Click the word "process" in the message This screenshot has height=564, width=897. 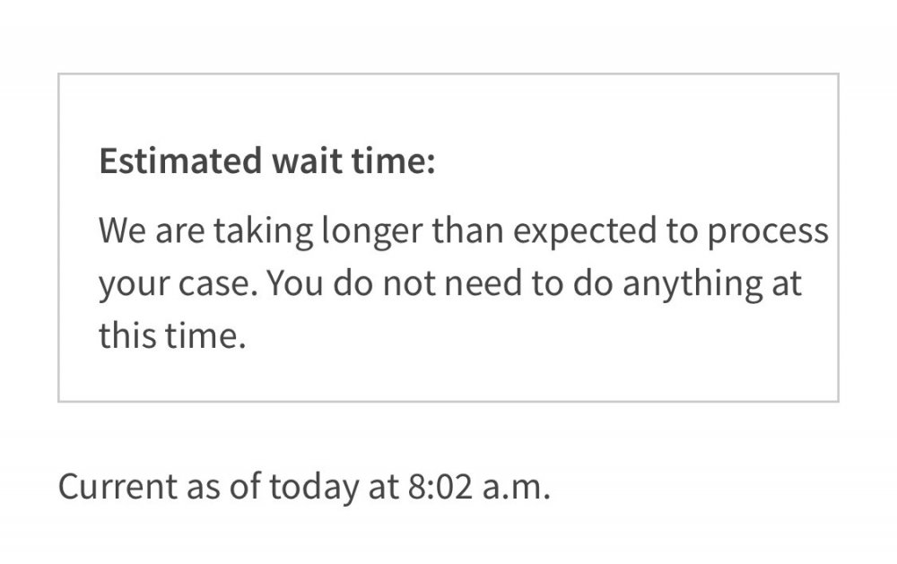(x=768, y=233)
